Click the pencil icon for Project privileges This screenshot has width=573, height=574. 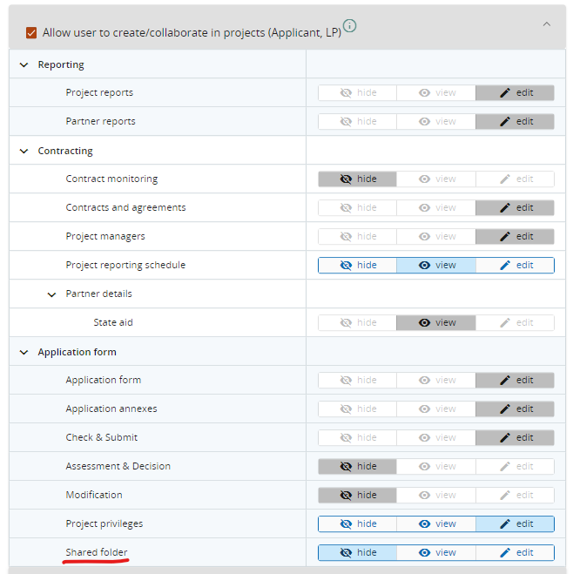505,524
